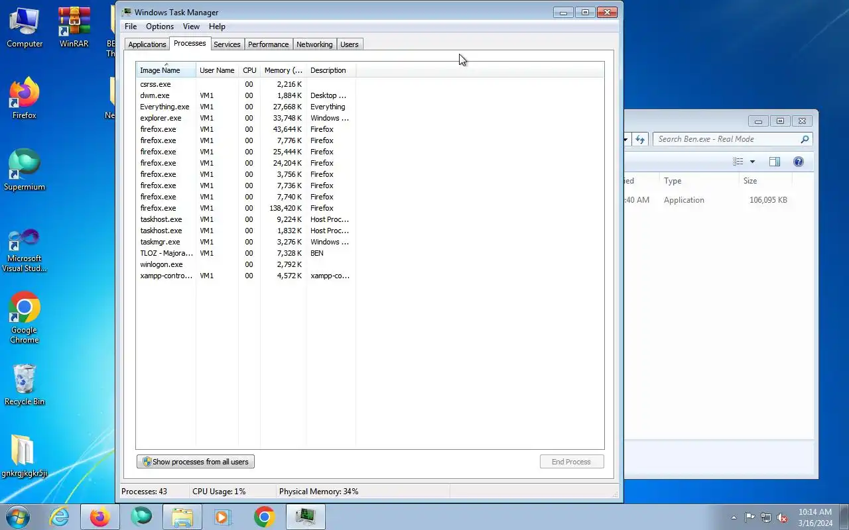This screenshot has width=849, height=530.
Task: Launch Firefox from the desktop shortcut
Action: pyautogui.click(x=25, y=99)
